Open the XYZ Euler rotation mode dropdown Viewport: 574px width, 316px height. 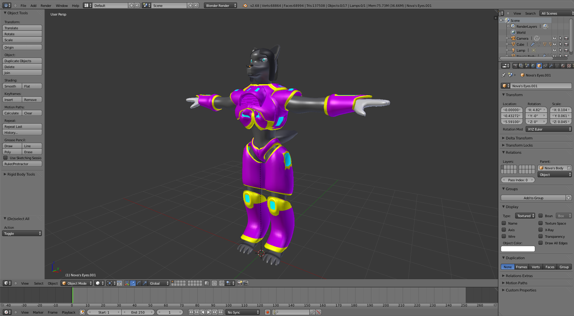[549, 129]
